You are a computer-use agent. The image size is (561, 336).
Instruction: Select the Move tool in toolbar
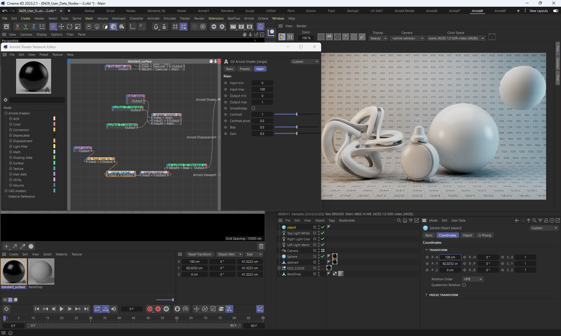click(61, 27)
